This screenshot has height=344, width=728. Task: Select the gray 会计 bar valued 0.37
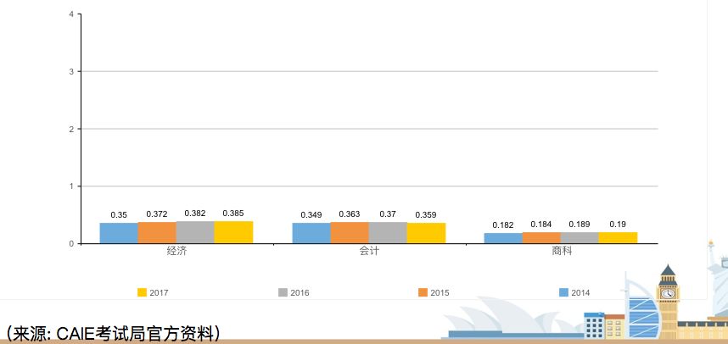pyautogui.click(x=388, y=232)
